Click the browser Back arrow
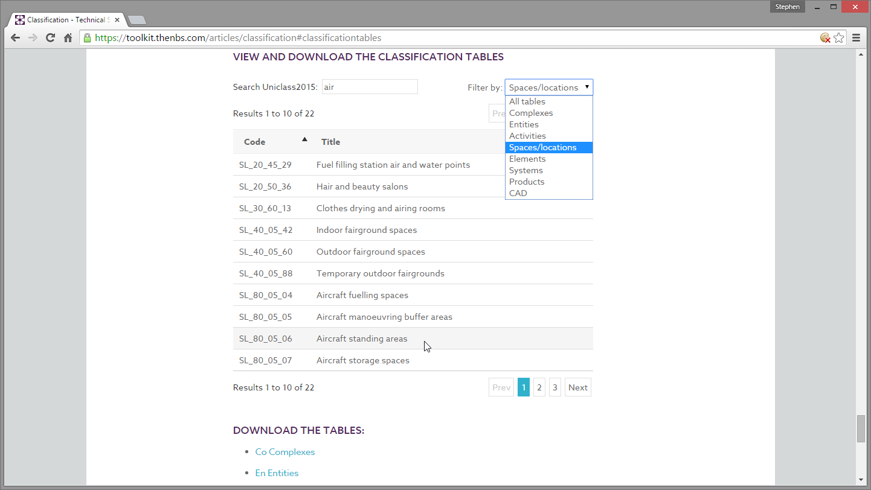The image size is (871, 490). [15, 37]
